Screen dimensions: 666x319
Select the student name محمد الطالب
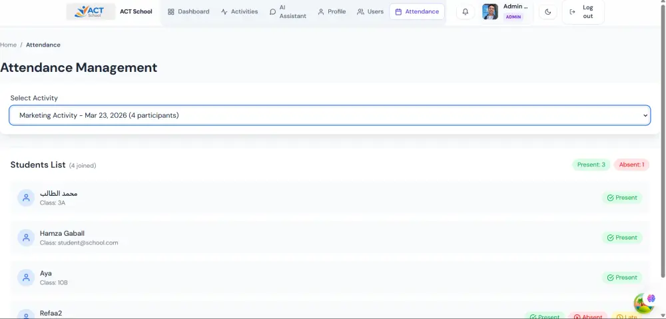(x=59, y=193)
